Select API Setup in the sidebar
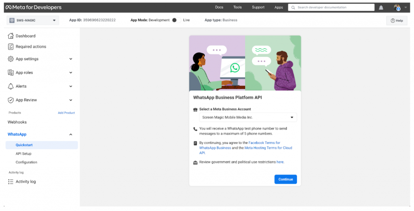 click(x=23, y=154)
